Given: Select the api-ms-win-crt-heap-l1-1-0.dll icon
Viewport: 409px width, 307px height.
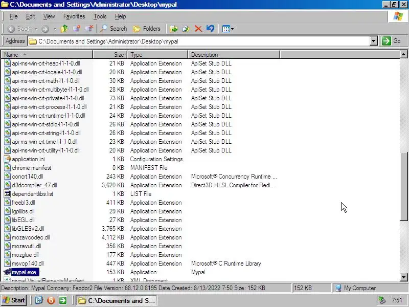Looking at the screenshot, I should click(8, 63).
